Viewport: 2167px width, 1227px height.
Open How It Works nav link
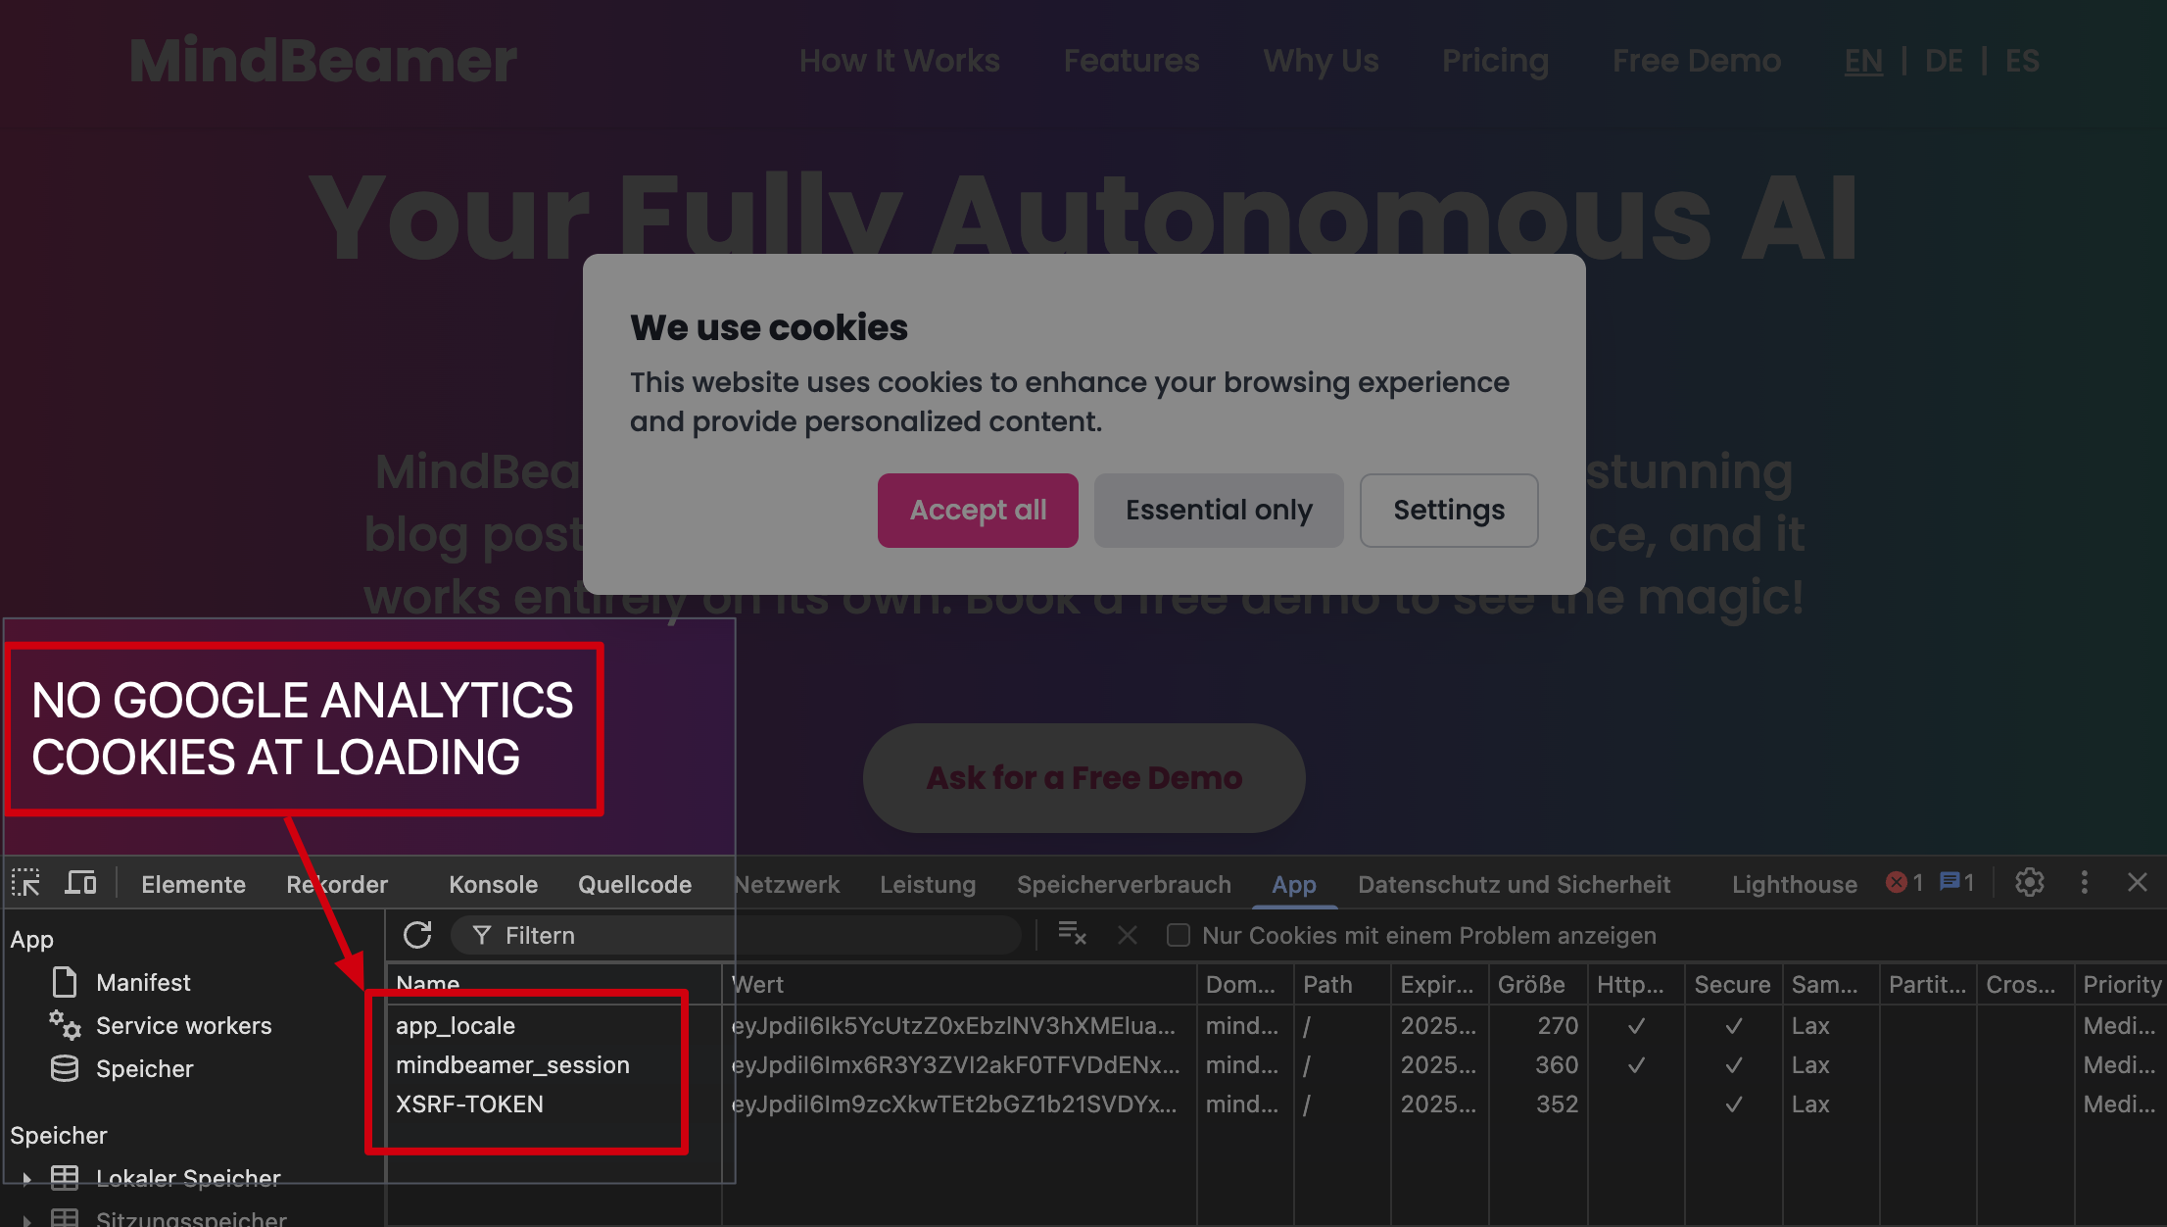point(899,61)
